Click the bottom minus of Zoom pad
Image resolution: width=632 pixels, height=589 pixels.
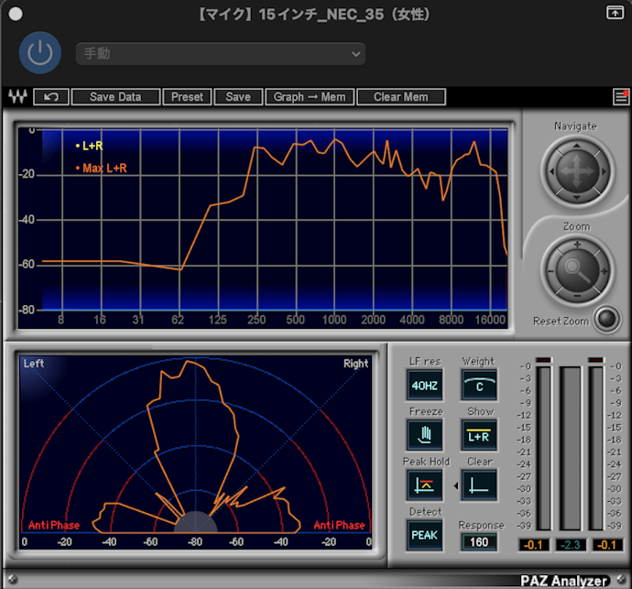pos(577,297)
